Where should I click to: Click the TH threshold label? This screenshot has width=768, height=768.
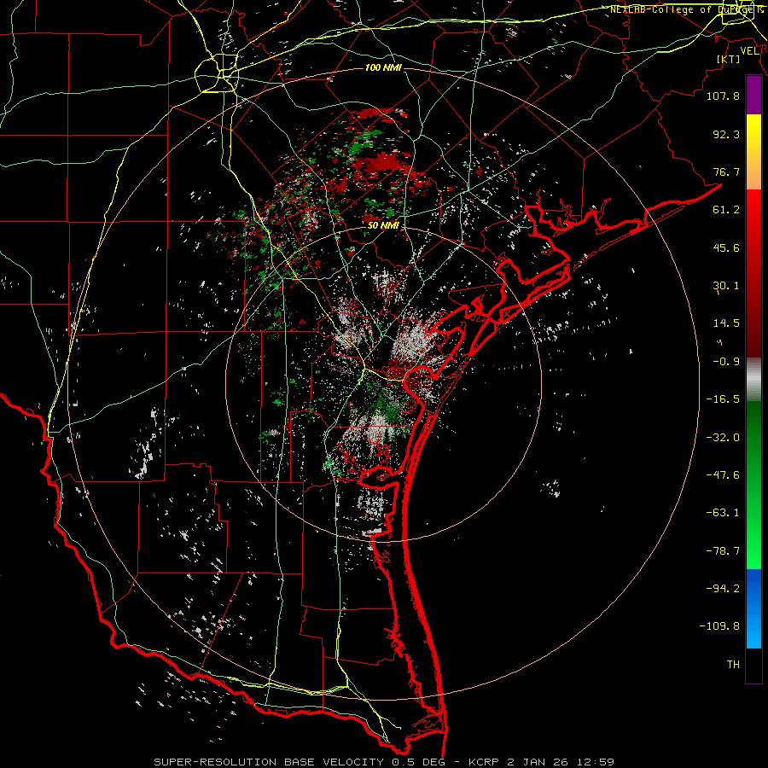tap(733, 665)
